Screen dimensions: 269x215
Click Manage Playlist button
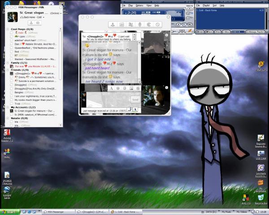pyautogui.click(x=255, y=32)
